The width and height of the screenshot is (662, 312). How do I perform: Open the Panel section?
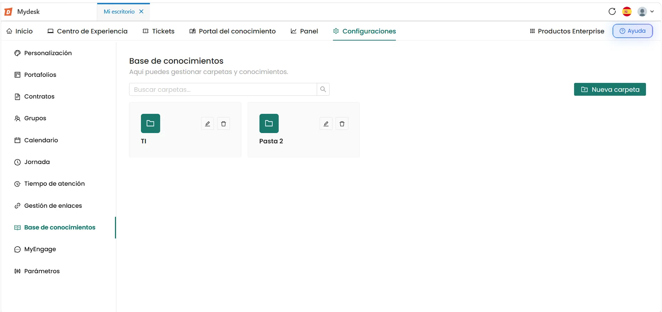pos(304,31)
